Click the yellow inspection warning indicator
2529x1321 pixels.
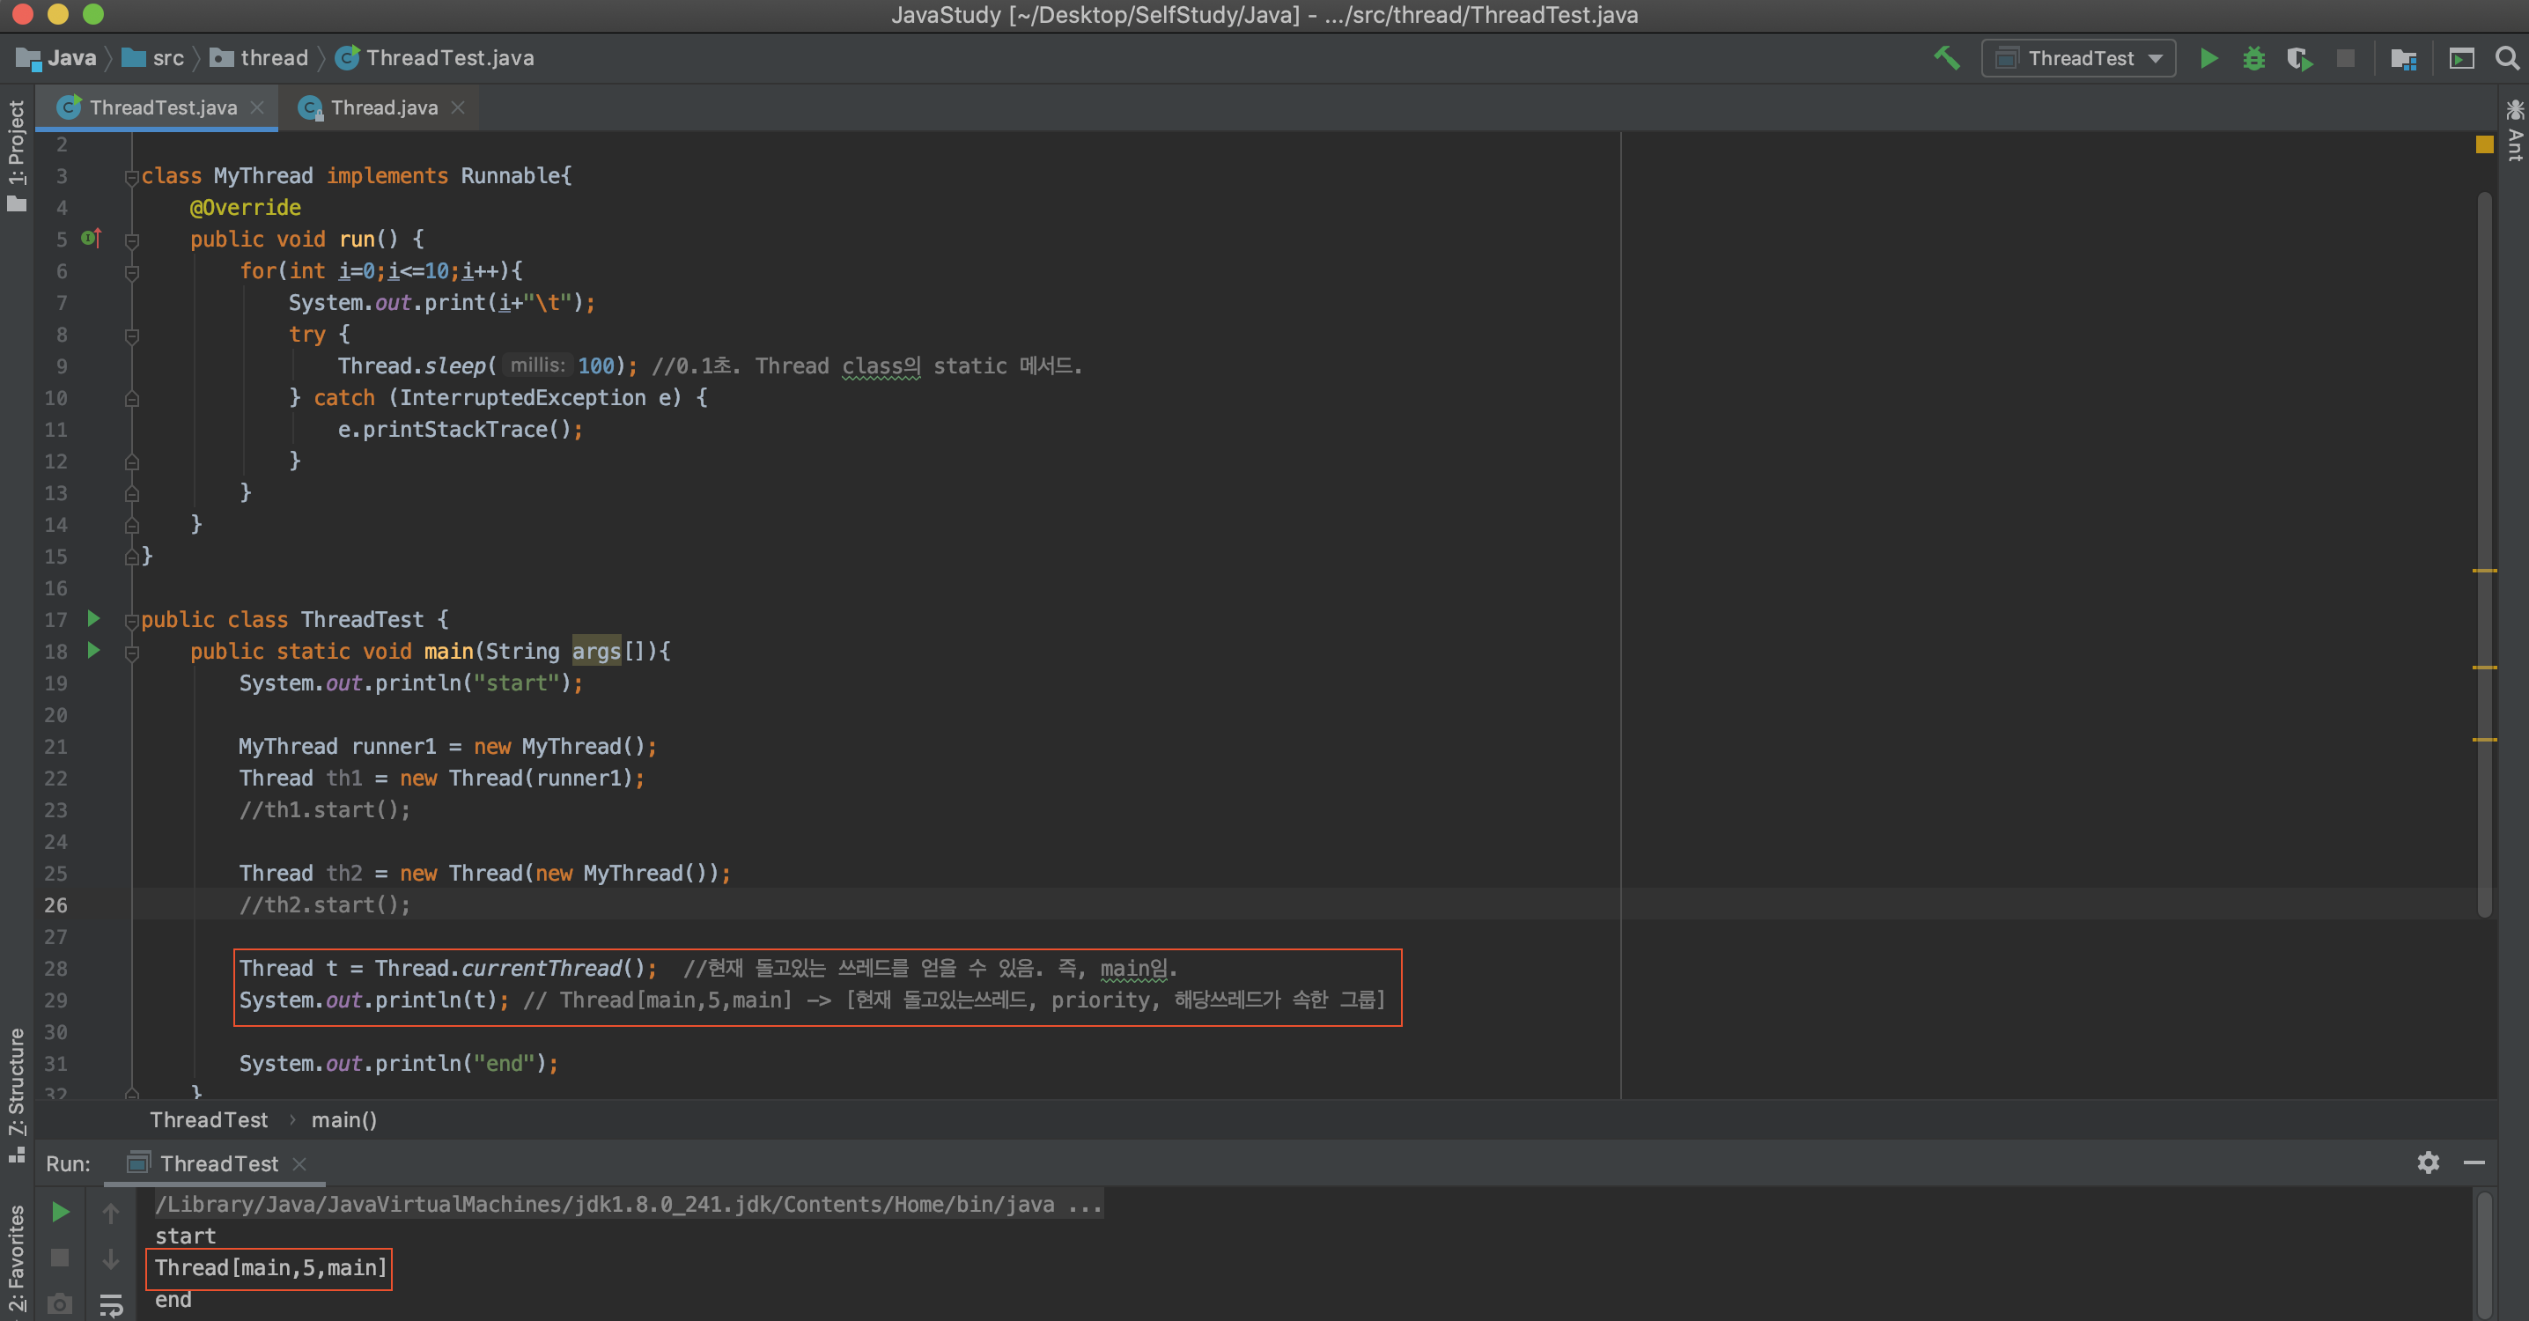[x=2484, y=144]
